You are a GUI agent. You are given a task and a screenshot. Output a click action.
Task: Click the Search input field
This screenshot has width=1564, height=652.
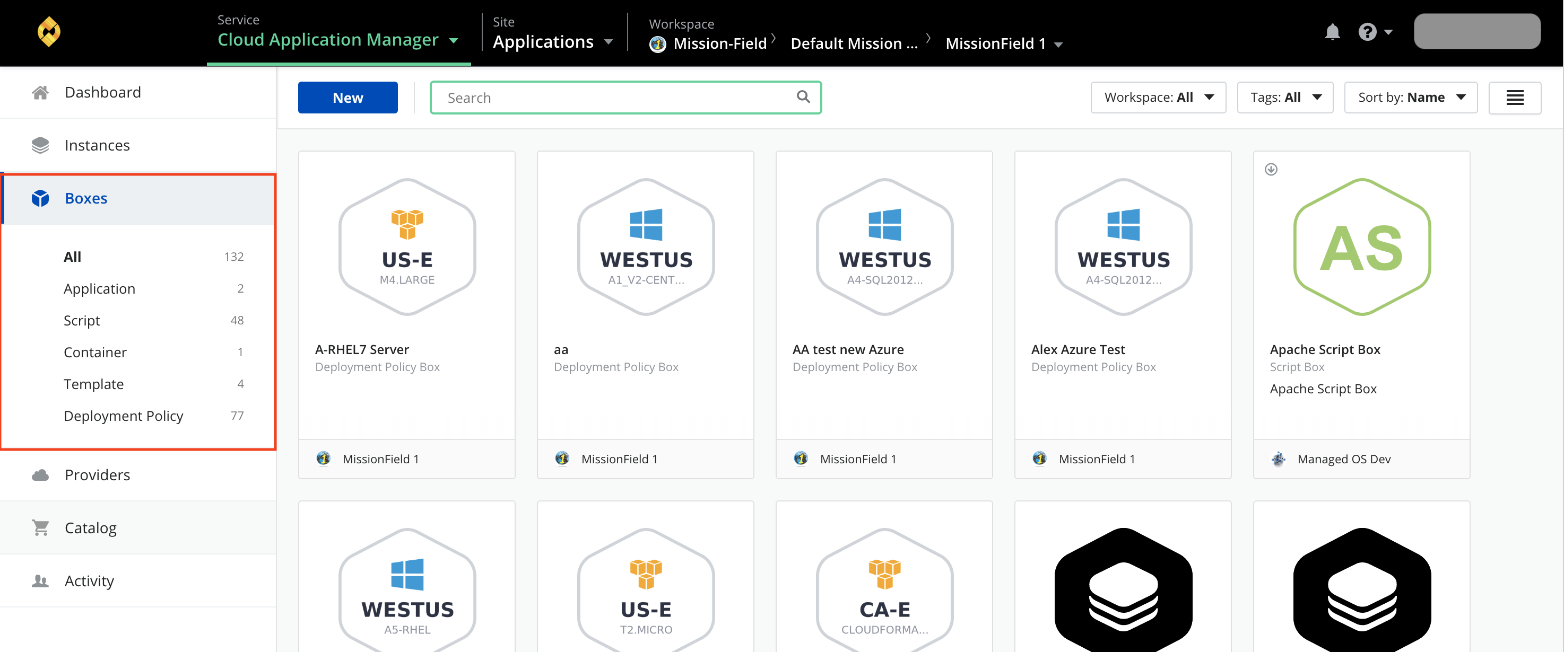tap(625, 98)
